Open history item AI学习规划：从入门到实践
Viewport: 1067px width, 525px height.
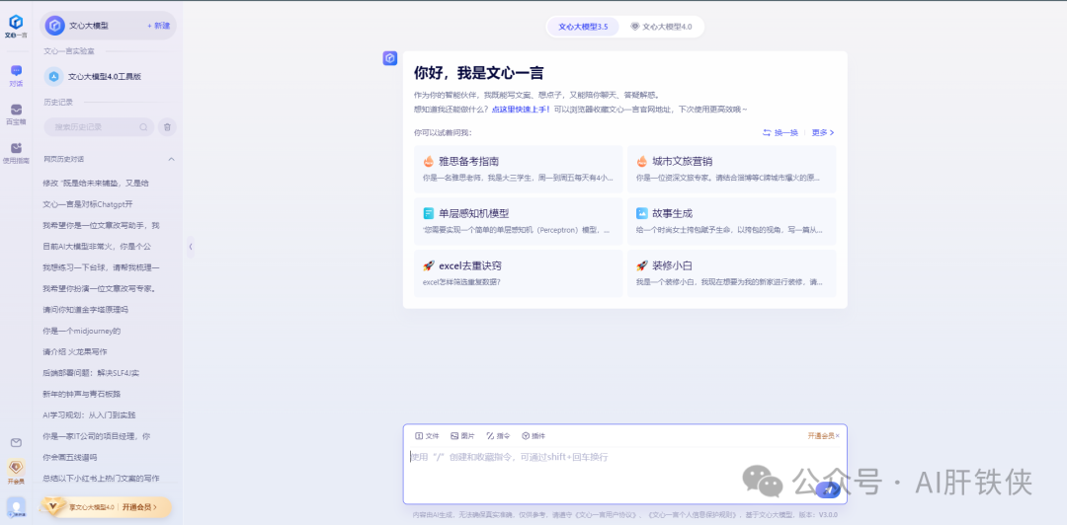point(89,414)
